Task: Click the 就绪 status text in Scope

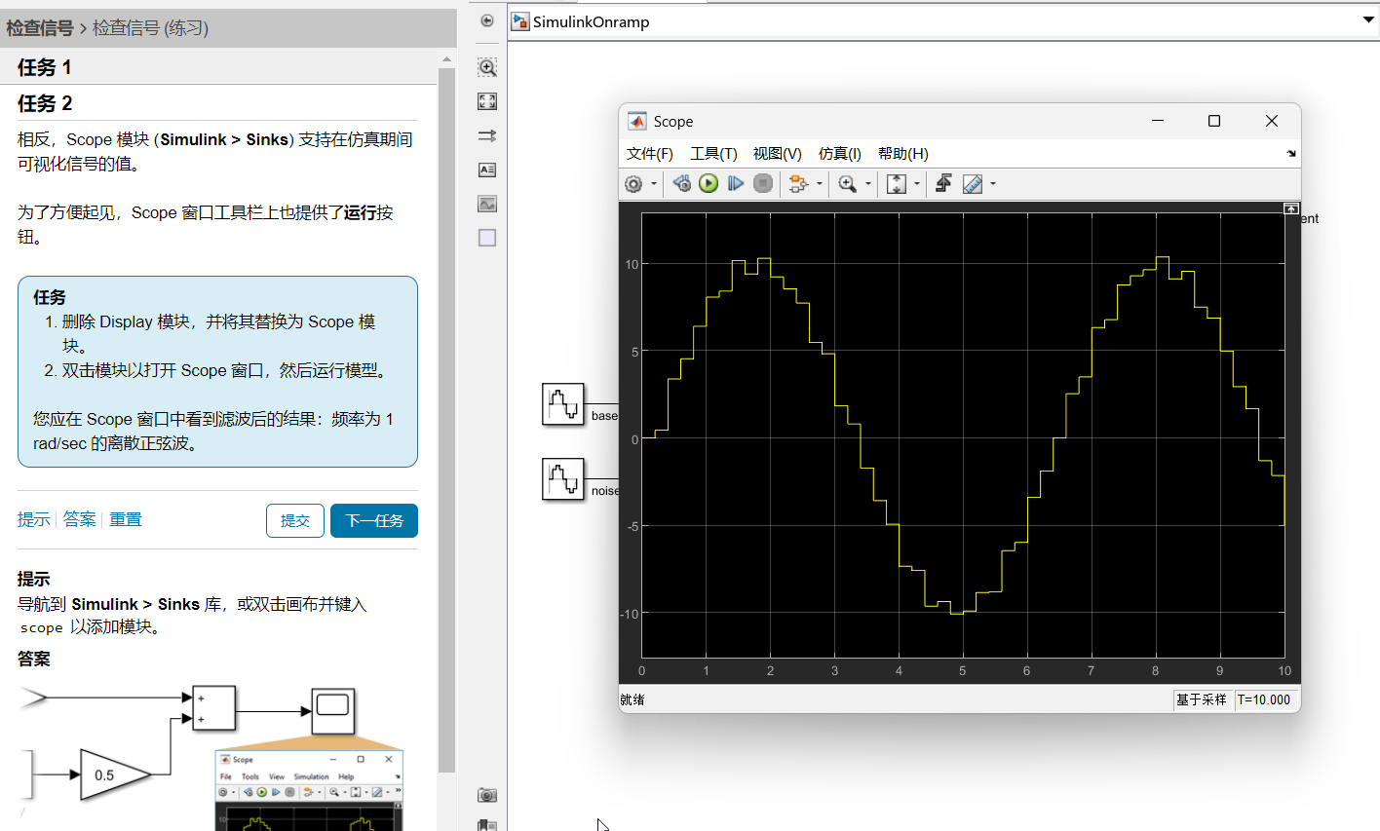Action: click(x=632, y=699)
